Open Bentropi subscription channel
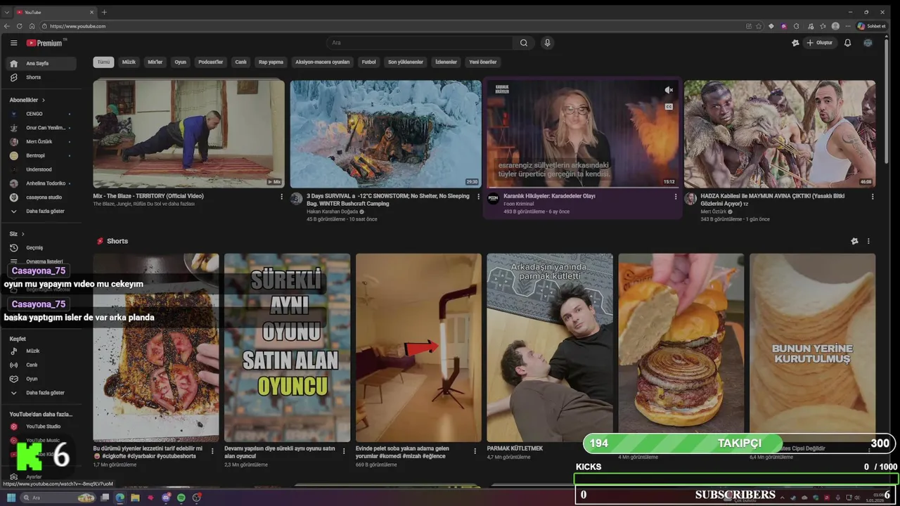Image resolution: width=900 pixels, height=506 pixels. 41,155
